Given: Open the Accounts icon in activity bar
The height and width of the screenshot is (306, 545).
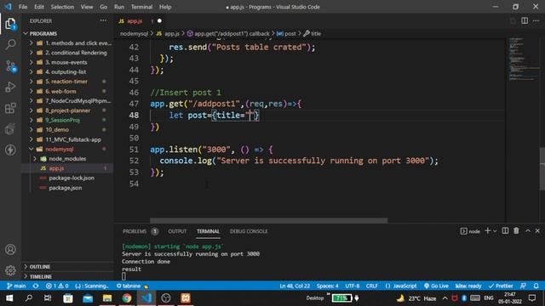Looking at the screenshot, I should pyautogui.click(x=10, y=249).
